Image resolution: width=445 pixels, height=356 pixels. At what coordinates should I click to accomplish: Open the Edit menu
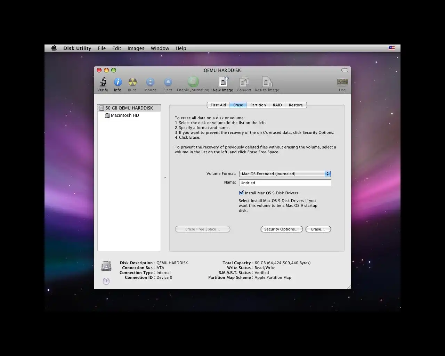(117, 48)
